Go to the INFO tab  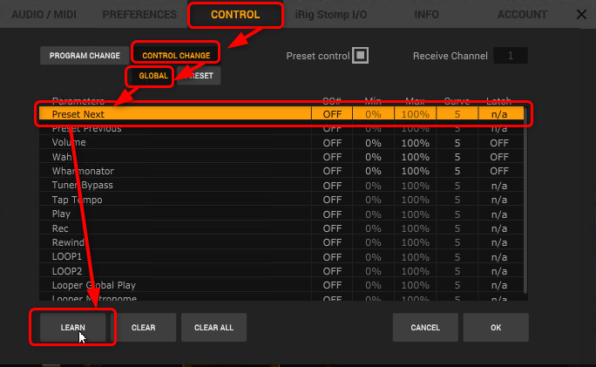point(426,15)
